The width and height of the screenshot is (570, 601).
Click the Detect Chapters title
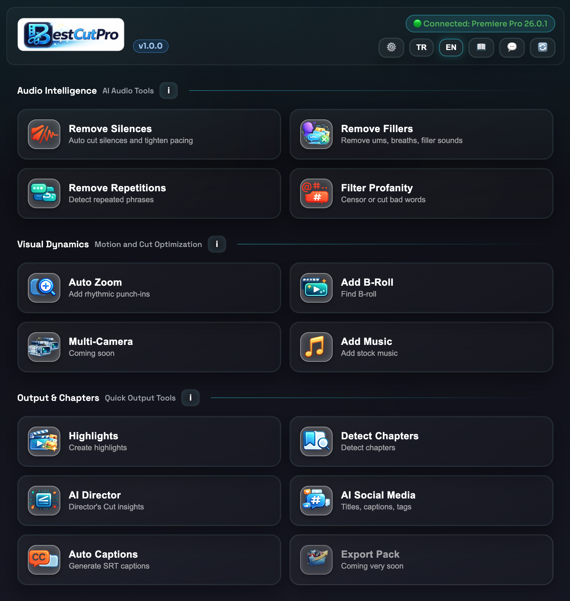380,436
